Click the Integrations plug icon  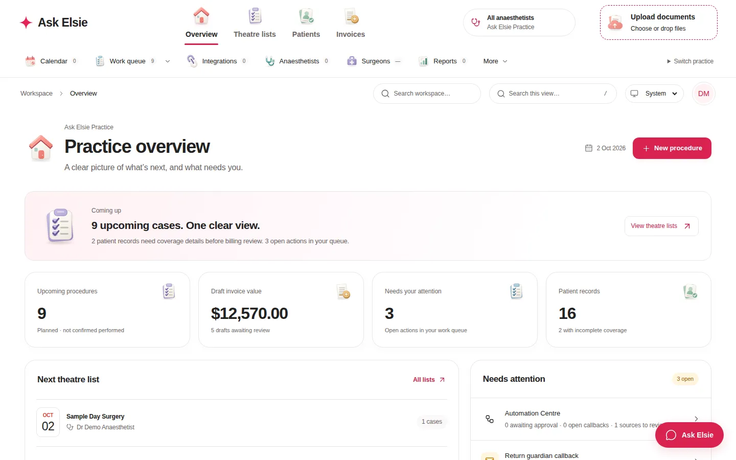point(192,61)
